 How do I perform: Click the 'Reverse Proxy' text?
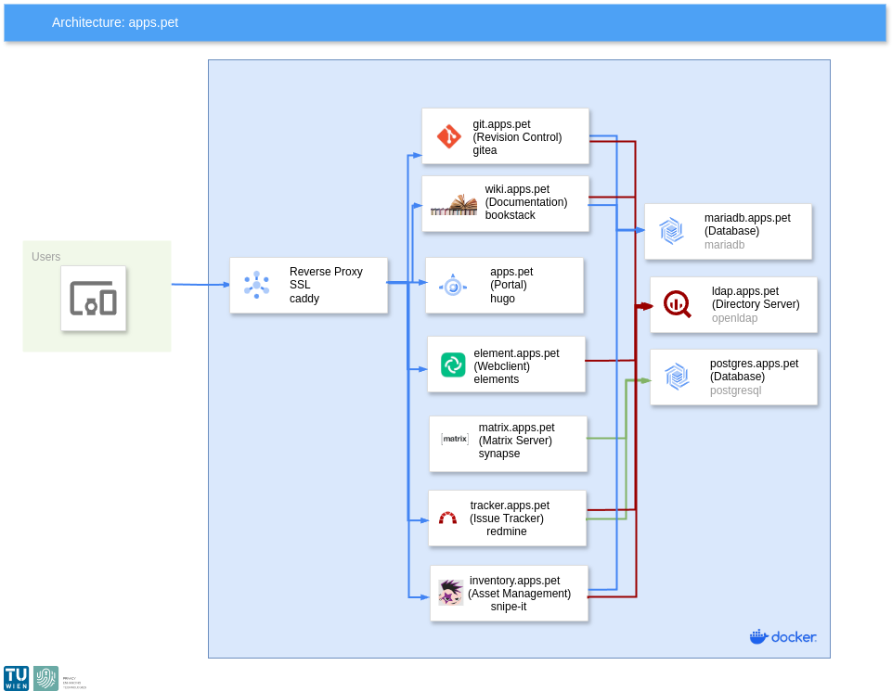326,271
